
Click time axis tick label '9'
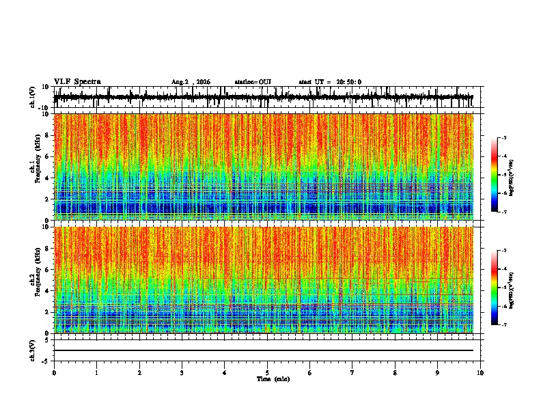click(437, 373)
